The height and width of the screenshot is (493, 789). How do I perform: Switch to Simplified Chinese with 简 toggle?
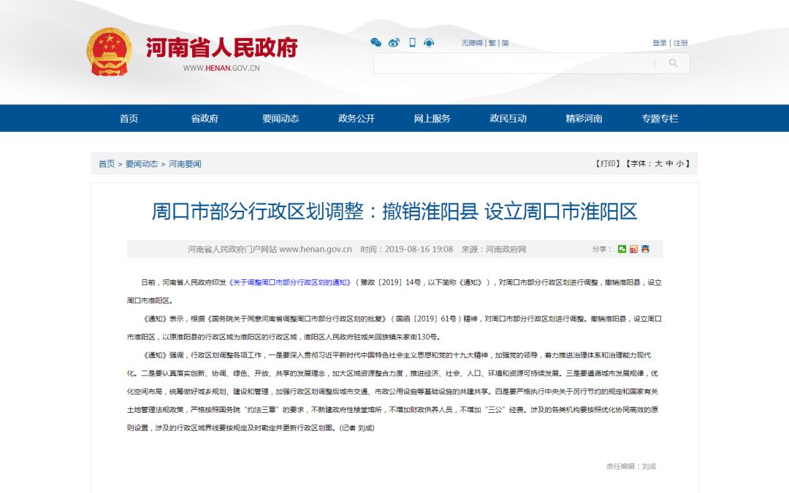pos(506,42)
